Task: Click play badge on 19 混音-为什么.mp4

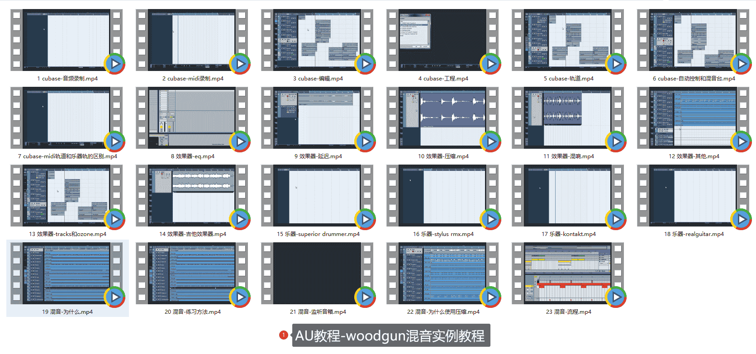Action: pos(115,297)
